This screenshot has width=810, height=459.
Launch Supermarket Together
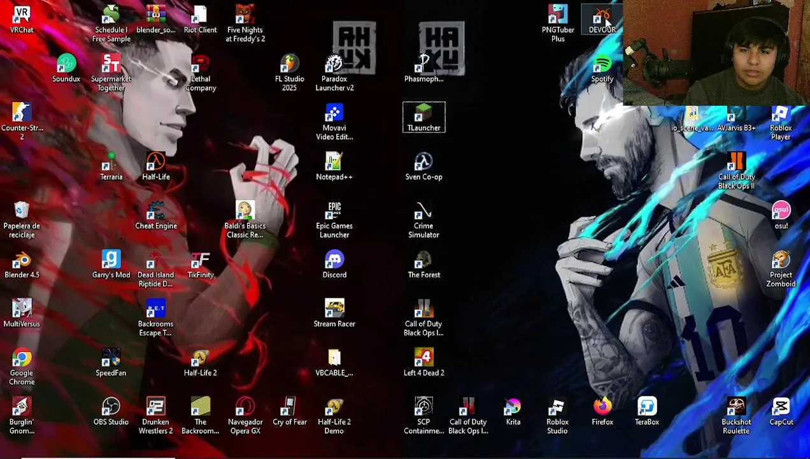[111, 73]
